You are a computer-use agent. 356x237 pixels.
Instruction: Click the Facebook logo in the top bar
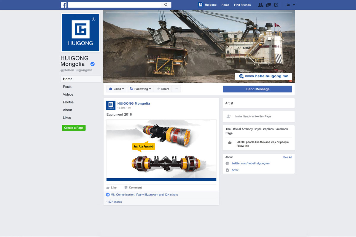(x=64, y=5)
